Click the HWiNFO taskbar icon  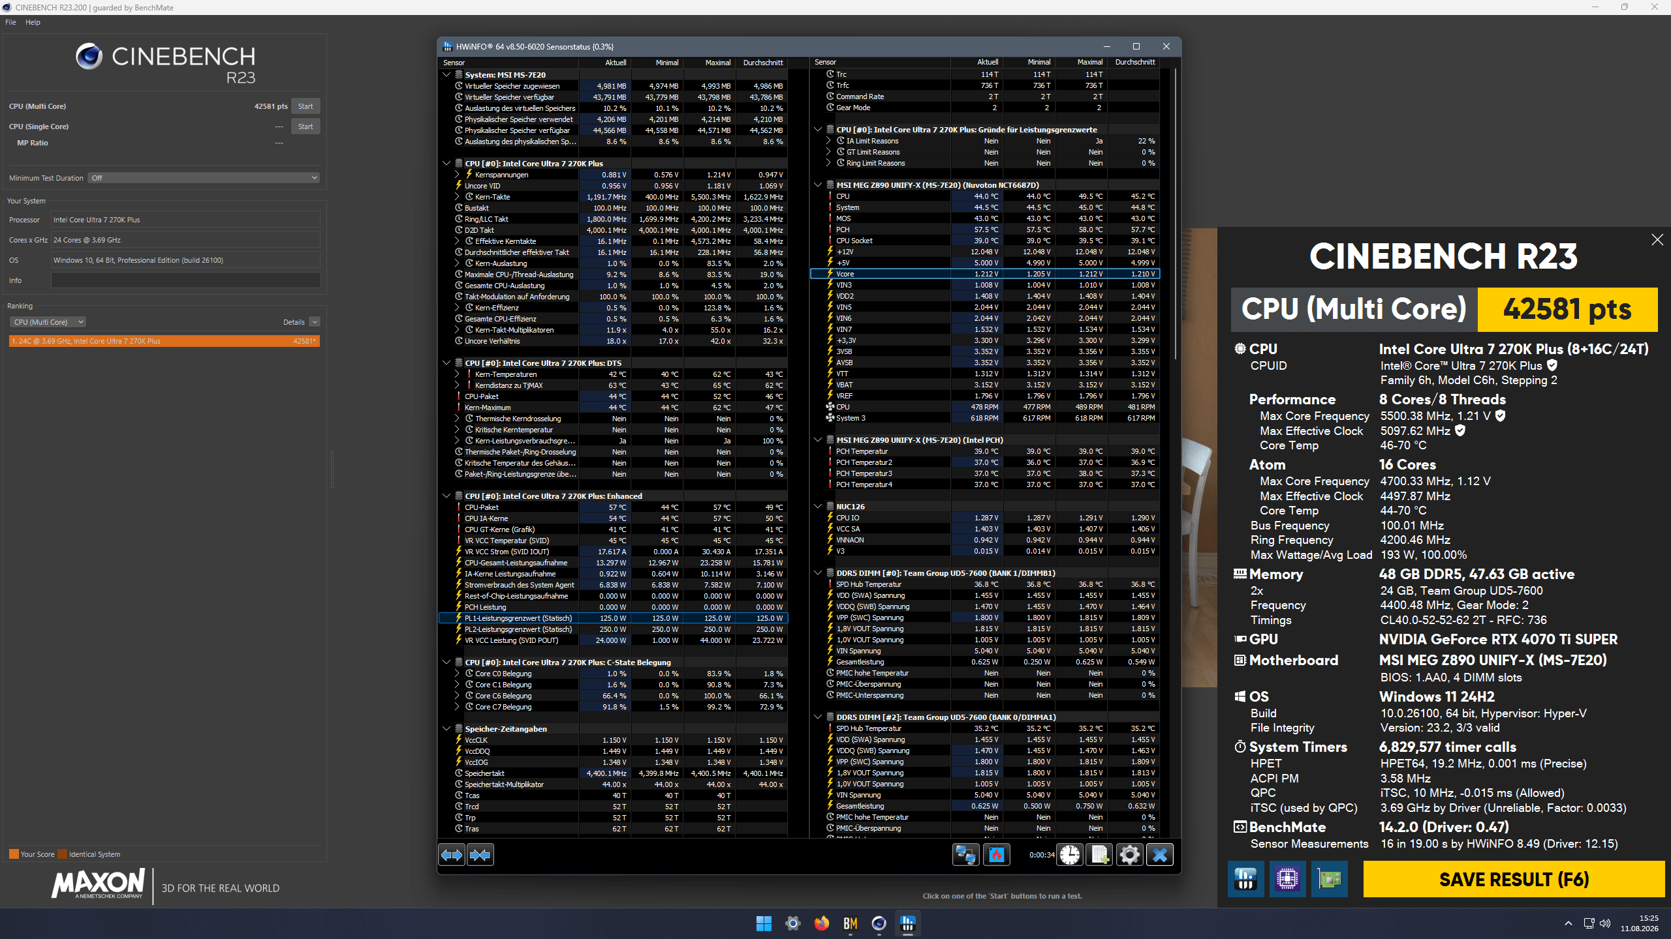point(907,923)
